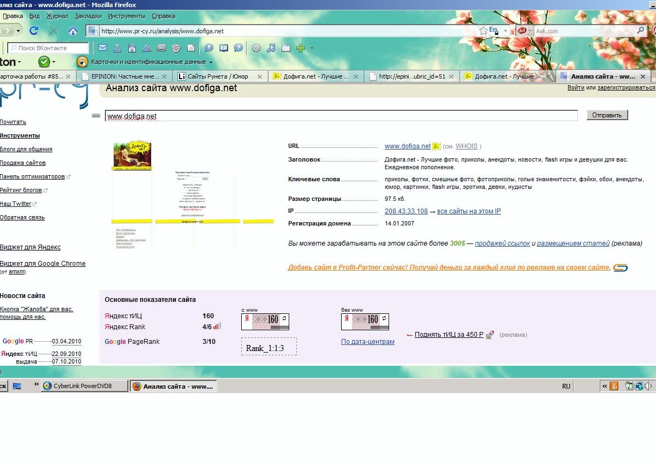Click the Norton green checkmark status icon
This screenshot has height=464, width=656.
click(x=44, y=62)
